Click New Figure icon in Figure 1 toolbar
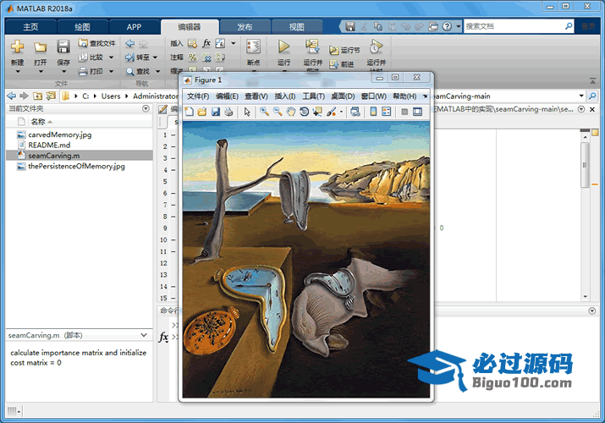Image resolution: width=605 pixels, height=423 pixels. click(x=189, y=112)
